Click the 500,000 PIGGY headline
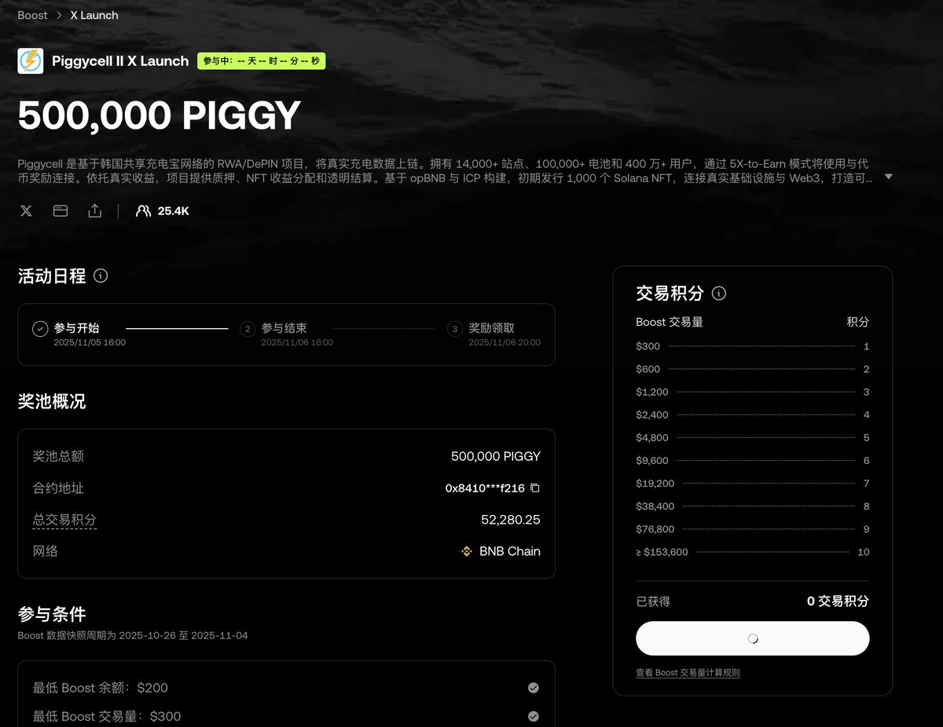Screen dimensions: 943x727 160,115
